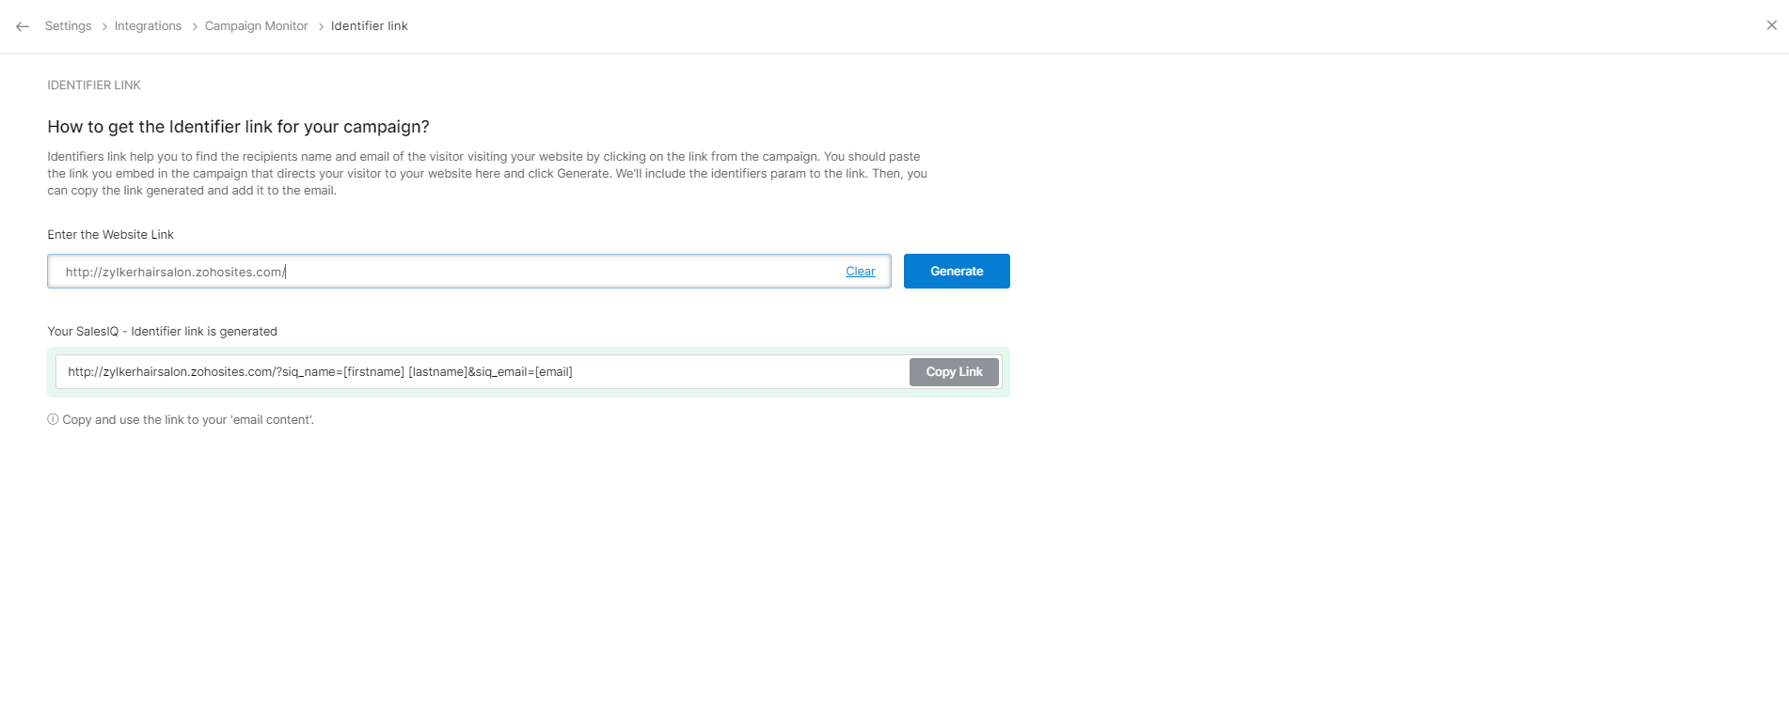Click the Generate button
The width and height of the screenshot is (1789, 703).
[957, 271]
